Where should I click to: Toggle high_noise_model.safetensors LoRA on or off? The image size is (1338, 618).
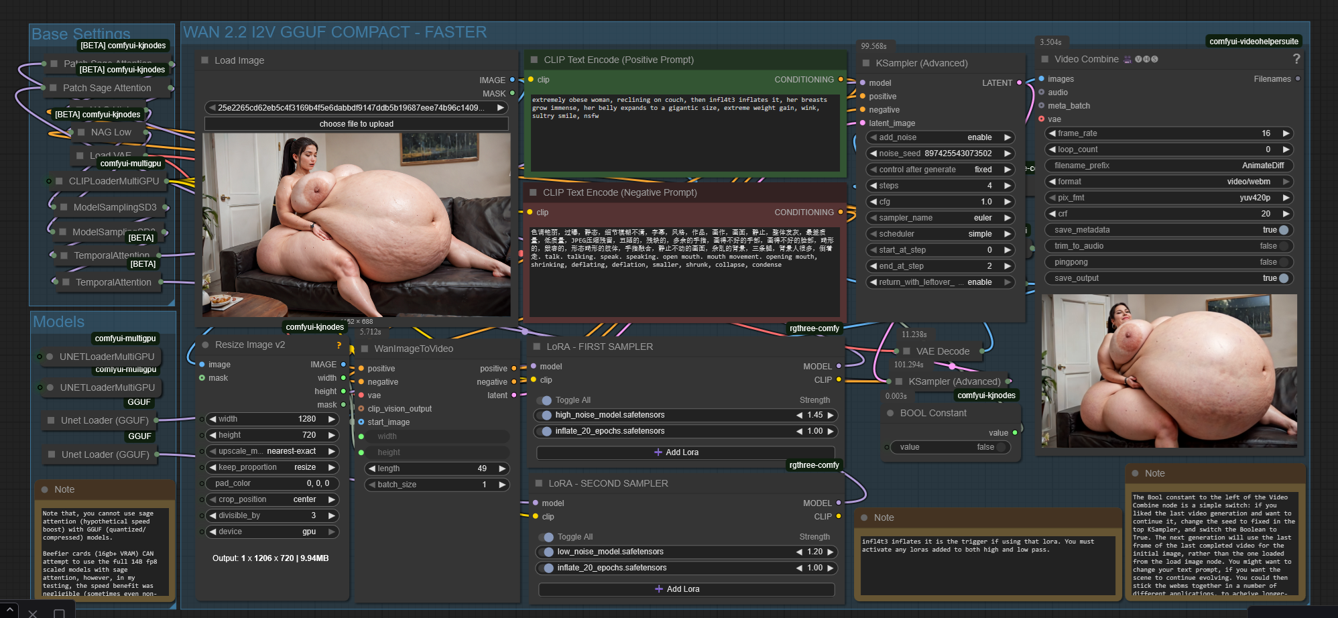(546, 415)
